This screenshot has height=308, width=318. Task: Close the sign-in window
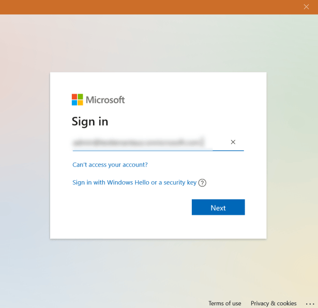click(306, 7)
